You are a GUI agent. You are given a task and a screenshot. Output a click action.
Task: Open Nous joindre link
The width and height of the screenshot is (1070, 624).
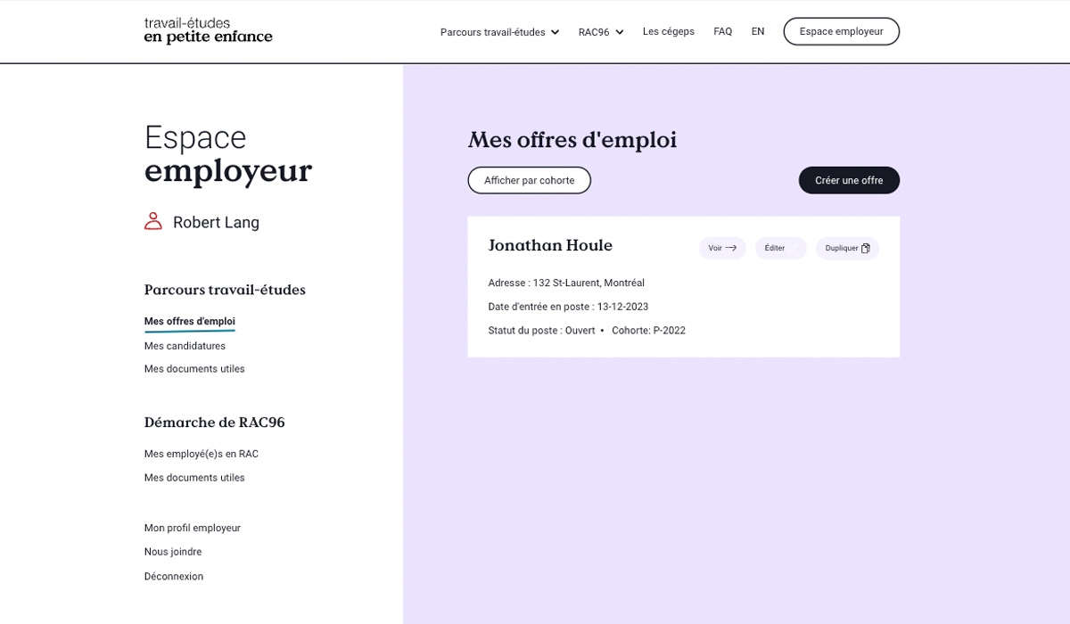(172, 552)
